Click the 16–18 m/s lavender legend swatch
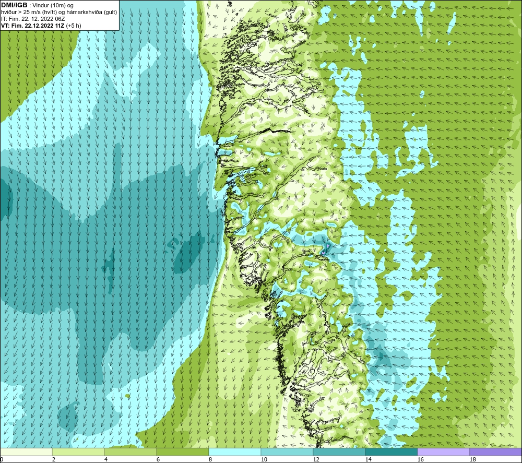This screenshot has width=522, height=463. [x=444, y=452]
